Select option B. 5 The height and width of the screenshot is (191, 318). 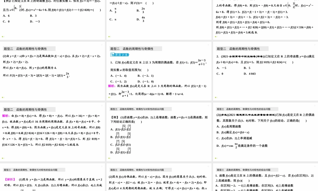pos(247,68)
